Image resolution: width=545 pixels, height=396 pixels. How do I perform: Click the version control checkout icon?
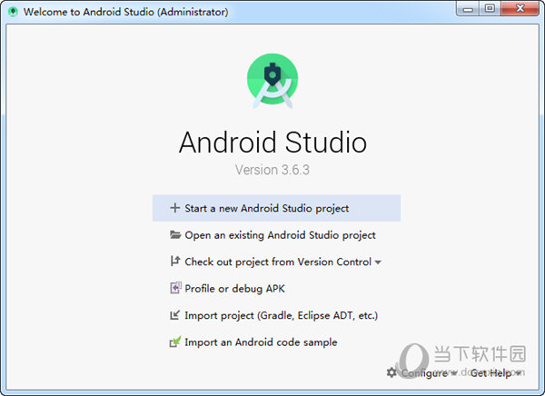[x=174, y=261]
